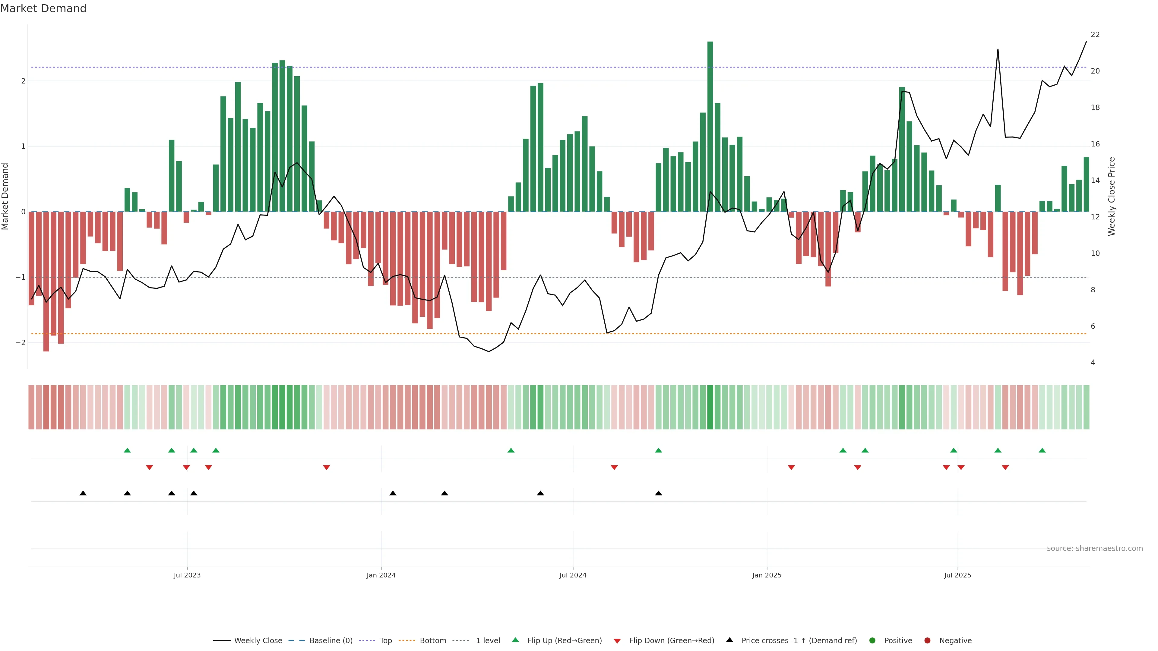
Task: Click the Negative red circle legend icon
Action: point(927,641)
